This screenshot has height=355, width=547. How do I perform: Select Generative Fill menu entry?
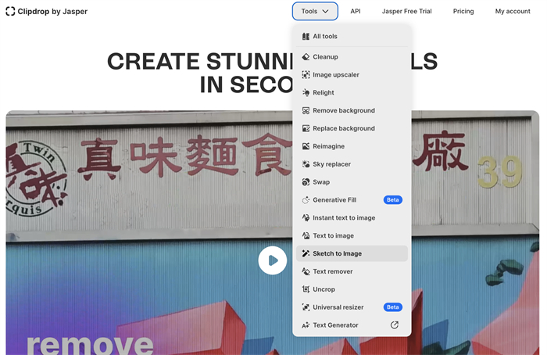334,200
